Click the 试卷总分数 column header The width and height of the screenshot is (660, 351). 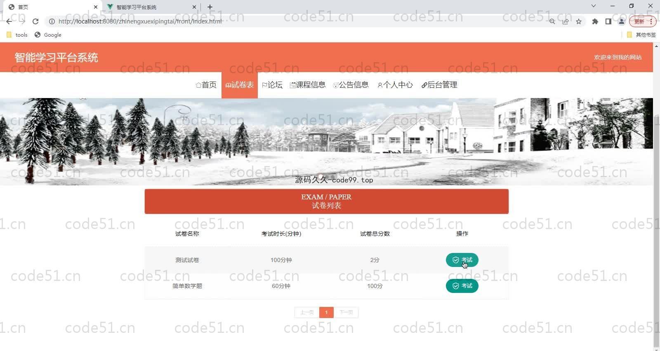coord(375,234)
